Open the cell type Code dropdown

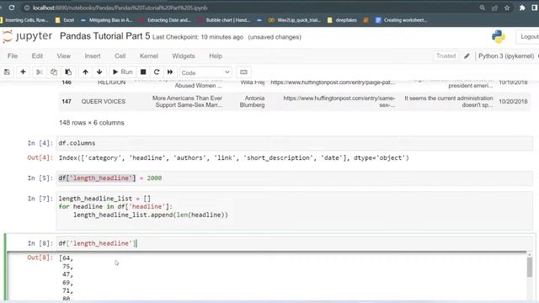point(205,72)
